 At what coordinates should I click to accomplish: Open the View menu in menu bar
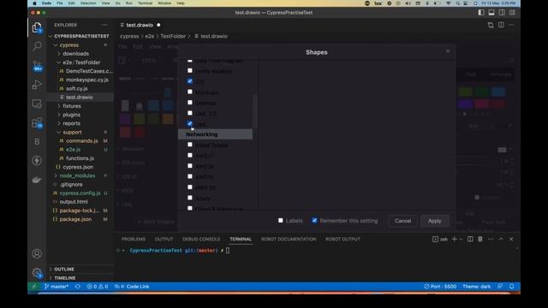tap(105, 3)
